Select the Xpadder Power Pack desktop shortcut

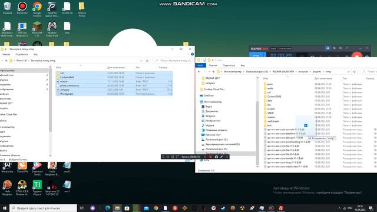click(x=52, y=29)
